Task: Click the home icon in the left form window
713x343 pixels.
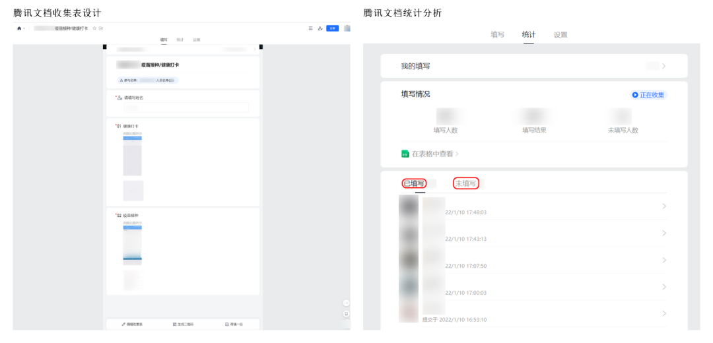Action: [19, 28]
